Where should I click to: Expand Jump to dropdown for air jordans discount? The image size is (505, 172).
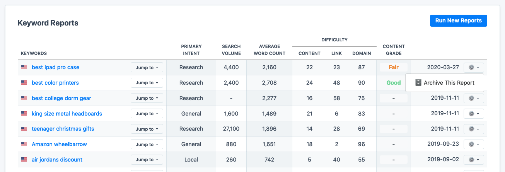[x=147, y=160]
